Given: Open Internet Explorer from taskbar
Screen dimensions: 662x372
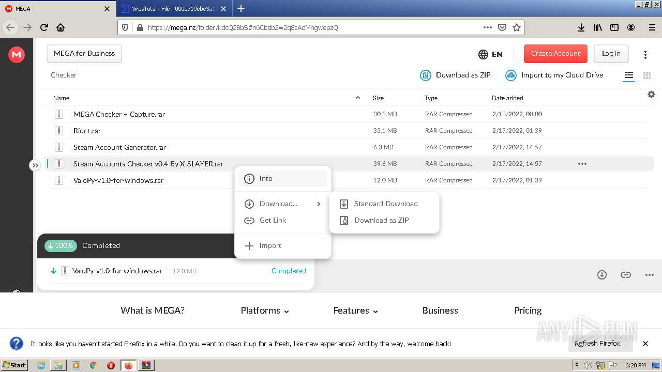Looking at the screenshot, I should pos(41,365).
